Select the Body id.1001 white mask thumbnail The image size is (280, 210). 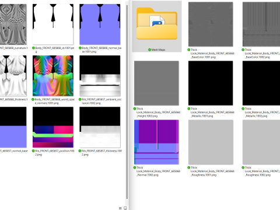click(53, 24)
